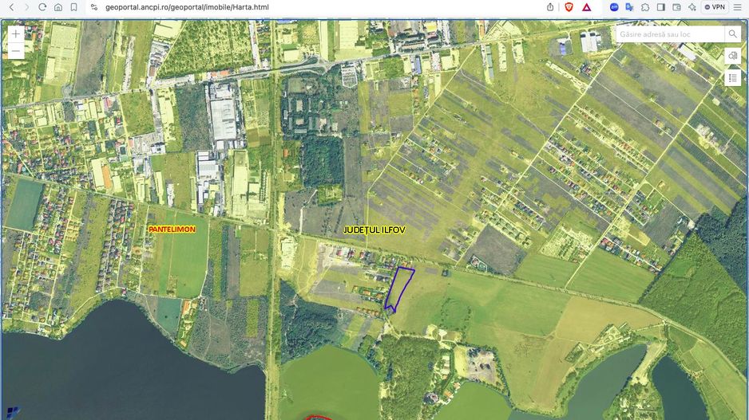Toggle Brave VPN button
The width and height of the screenshot is (749, 420).
715,7
